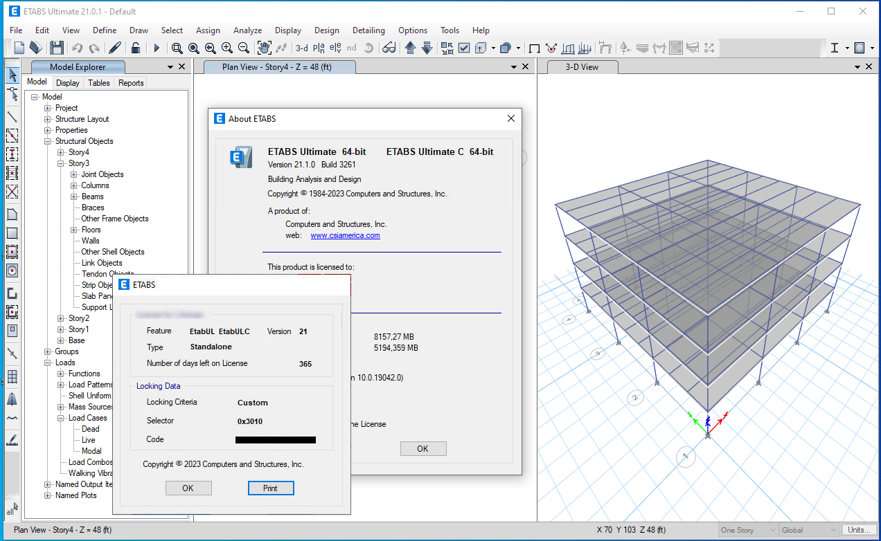The image size is (881, 541).
Task: Click the Set Display Options checkbox icon
Action: click(x=464, y=48)
